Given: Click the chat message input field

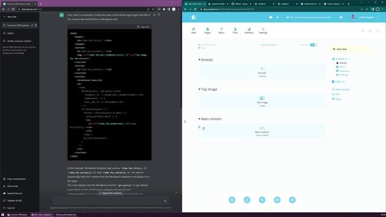Looking at the screenshot, I should click(x=110, y=201).
